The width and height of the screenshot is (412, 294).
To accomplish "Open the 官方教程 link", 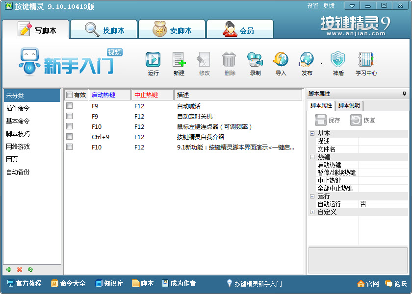I will (x=25, y=283).
